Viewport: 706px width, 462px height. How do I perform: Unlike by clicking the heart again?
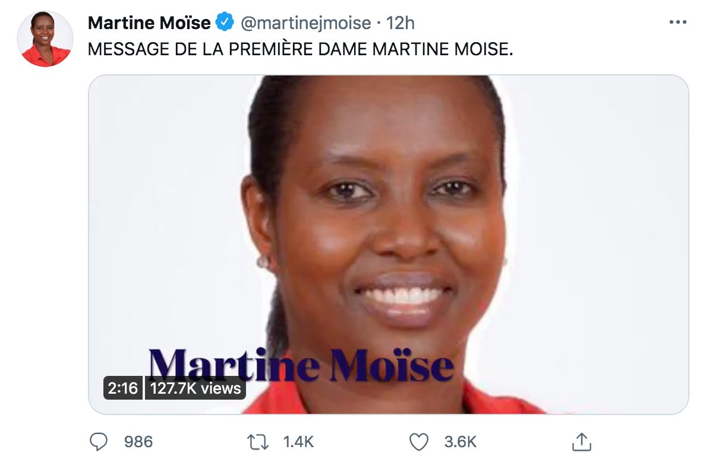(x=419, y=442)
